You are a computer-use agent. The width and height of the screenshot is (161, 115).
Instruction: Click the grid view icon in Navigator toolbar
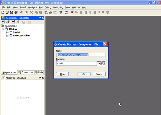point(29,22)
